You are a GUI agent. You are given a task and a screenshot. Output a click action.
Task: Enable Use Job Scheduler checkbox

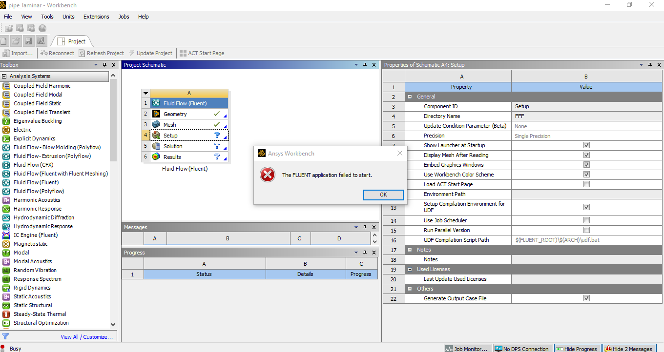pos(586,220)
